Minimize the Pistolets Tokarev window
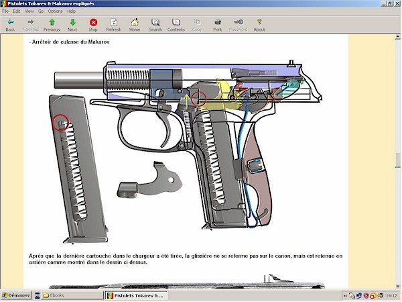Viewport: 402px width, 302px height. pyautogui.click(x=383, y=3)
